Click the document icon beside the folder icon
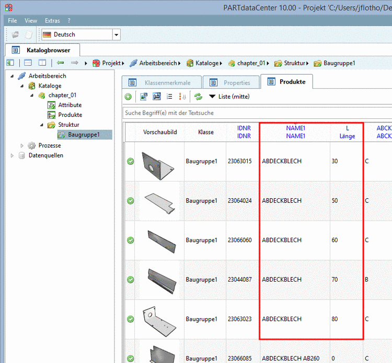The image size is (392, 363). (29, 34)
